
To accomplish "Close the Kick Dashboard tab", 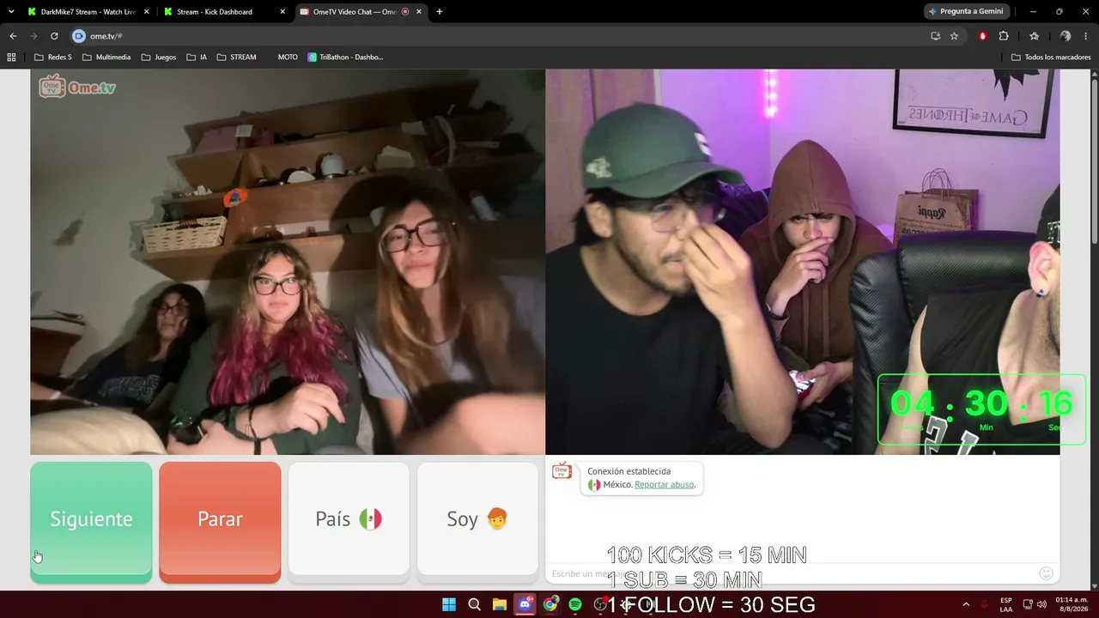I will [282, 12].
